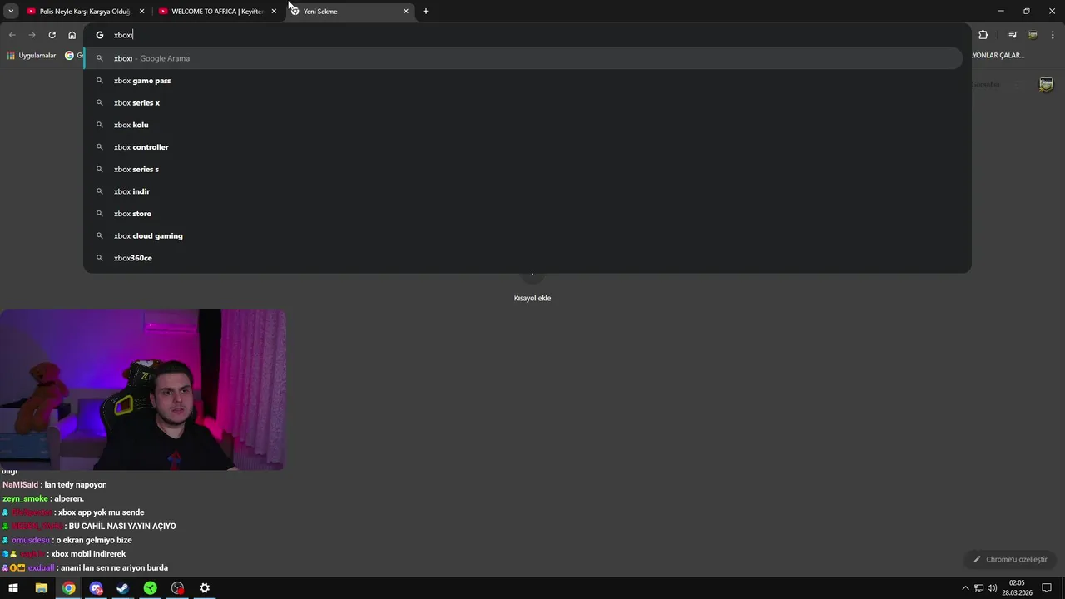Open the Google account avatar on the page
The width and height of the screenshot is (1065, 599).
pyautogui.click(x=1046, y=84)
